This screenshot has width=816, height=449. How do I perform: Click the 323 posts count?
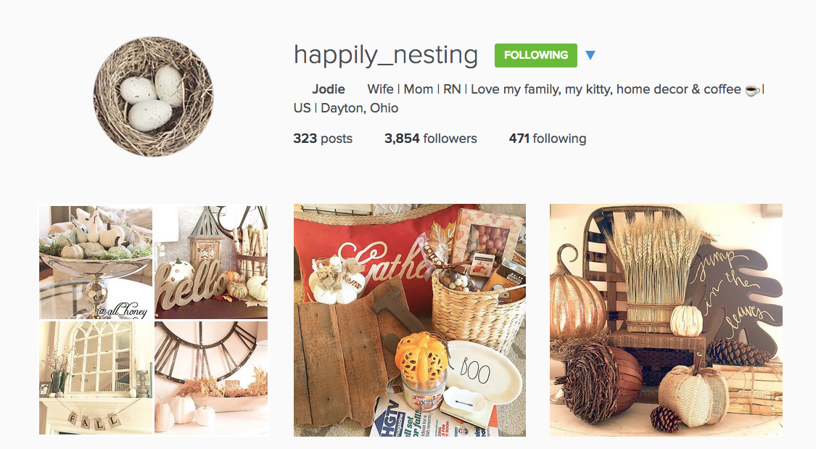pos(323,139)
